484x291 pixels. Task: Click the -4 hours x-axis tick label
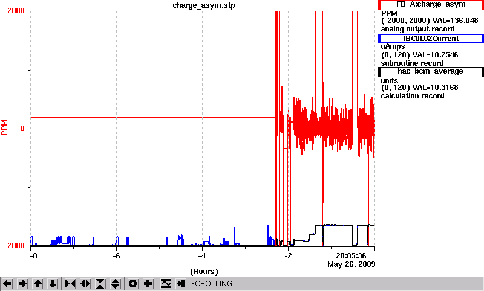(x=202, y=256)
